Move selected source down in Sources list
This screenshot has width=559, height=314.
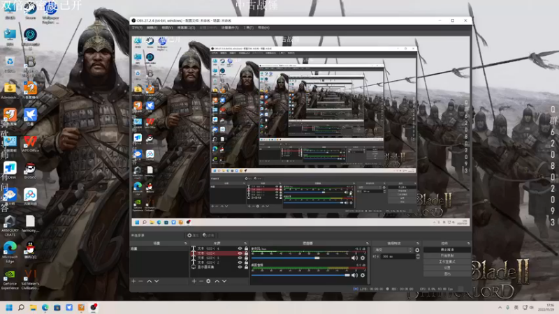coord(224,281)
